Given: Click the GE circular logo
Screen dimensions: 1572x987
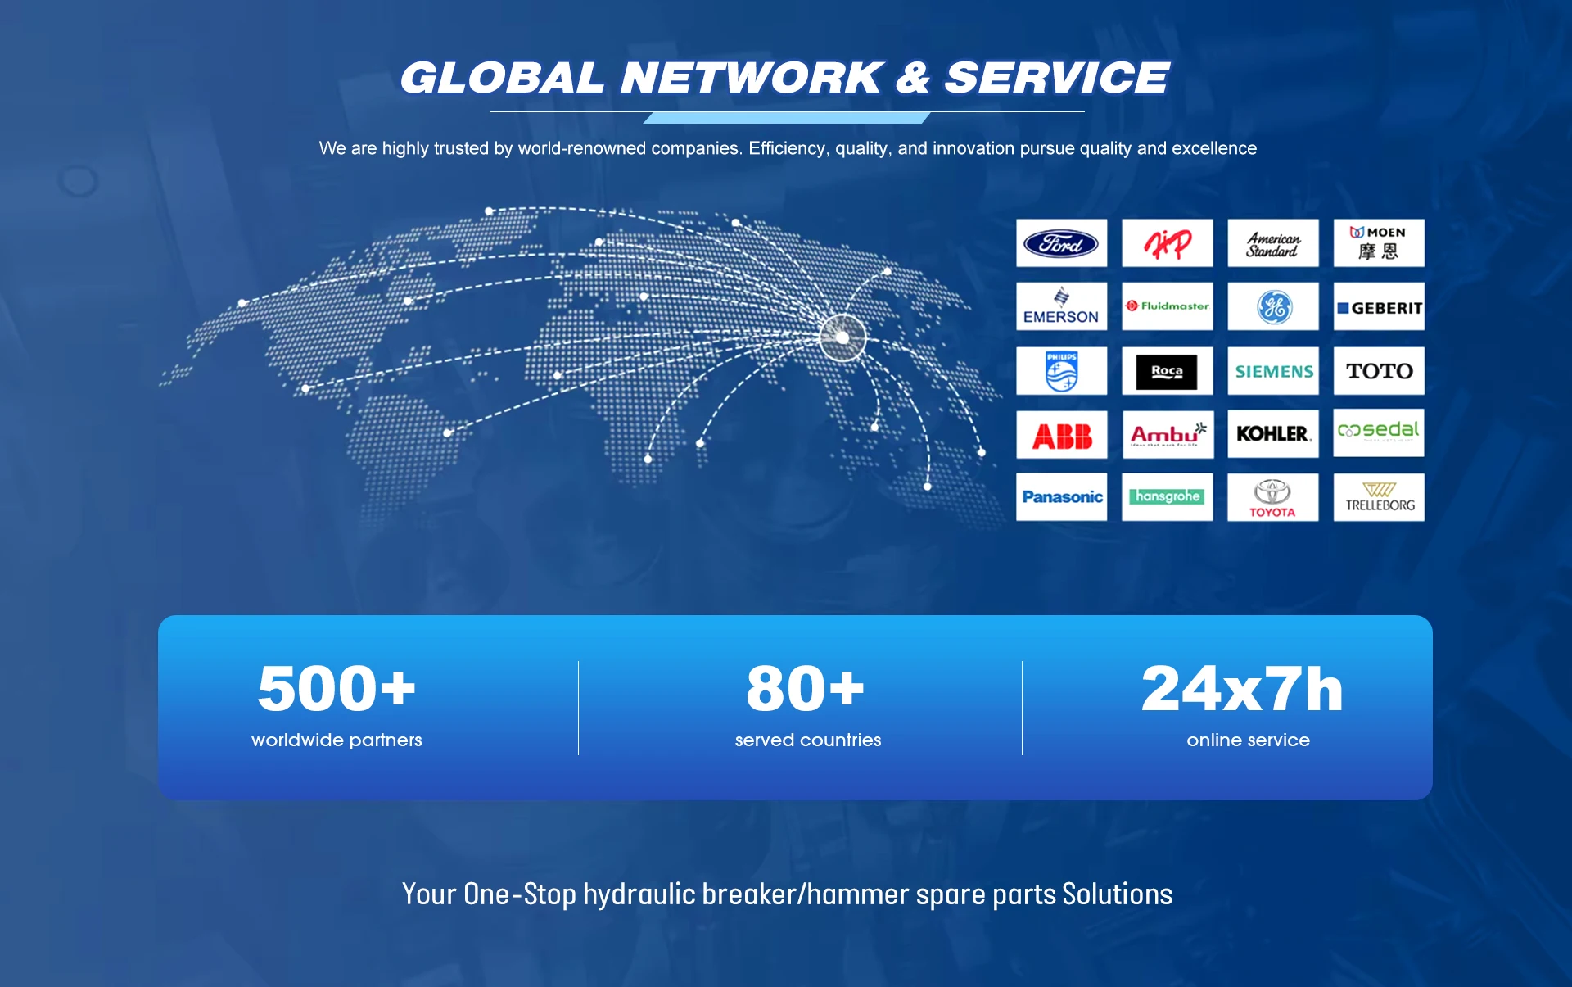Looking at the screenshot, I should 1273,307.
